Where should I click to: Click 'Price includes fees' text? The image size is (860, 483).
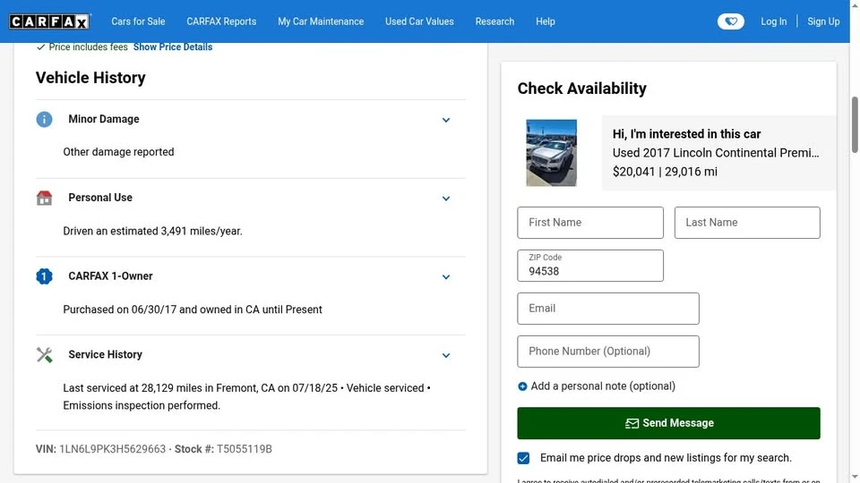coord(88,47)
